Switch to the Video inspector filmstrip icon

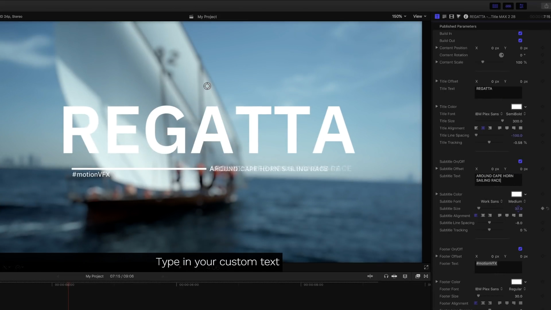(x=451, y=17)
